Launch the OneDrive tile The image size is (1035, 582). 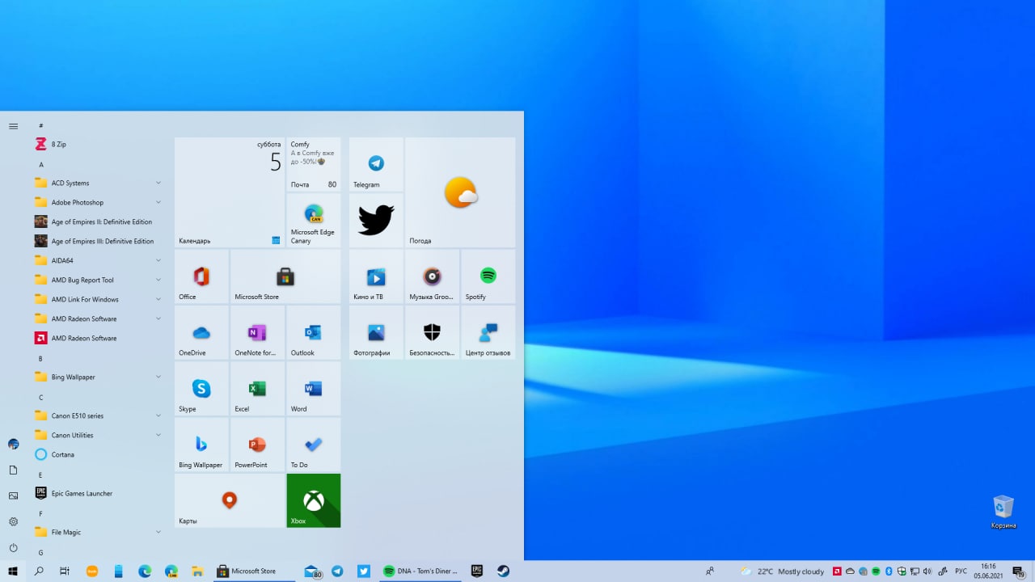[201, 332]
